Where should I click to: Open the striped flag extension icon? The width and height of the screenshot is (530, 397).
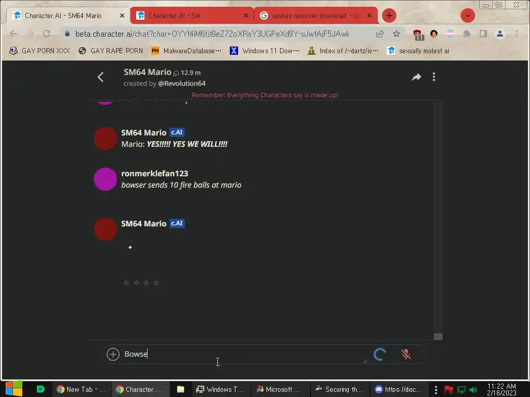tap(450, 34)
